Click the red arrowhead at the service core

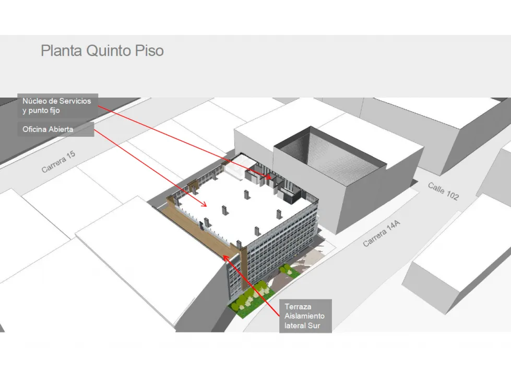click(268, 177)
